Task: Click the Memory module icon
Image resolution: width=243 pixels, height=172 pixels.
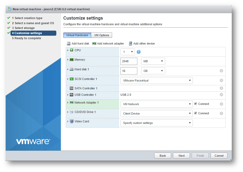Action: 71,60
